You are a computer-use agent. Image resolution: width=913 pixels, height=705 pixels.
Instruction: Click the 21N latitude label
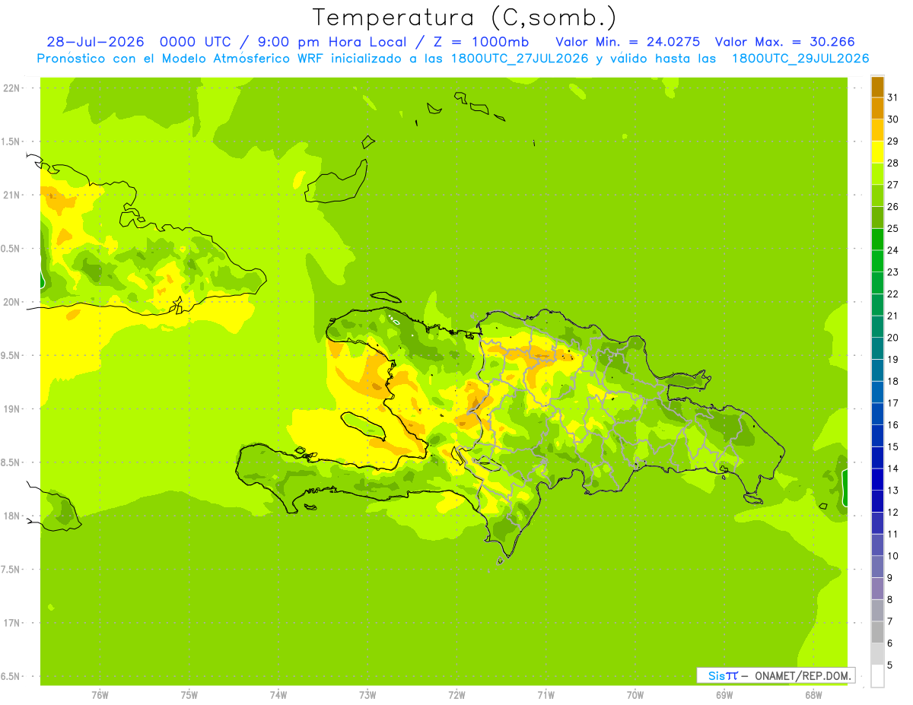12,195
